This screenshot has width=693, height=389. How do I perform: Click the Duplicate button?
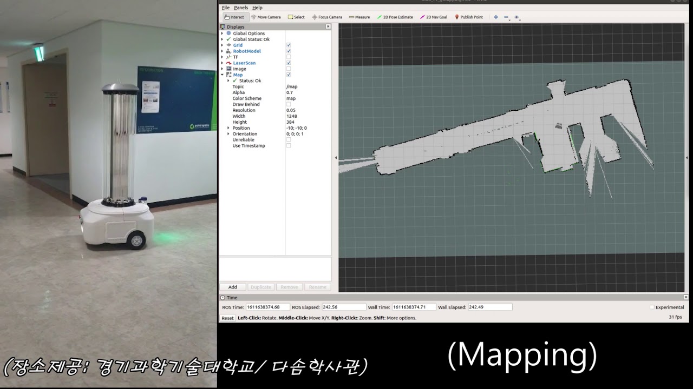pyautogui.click(x=261, y=287)
